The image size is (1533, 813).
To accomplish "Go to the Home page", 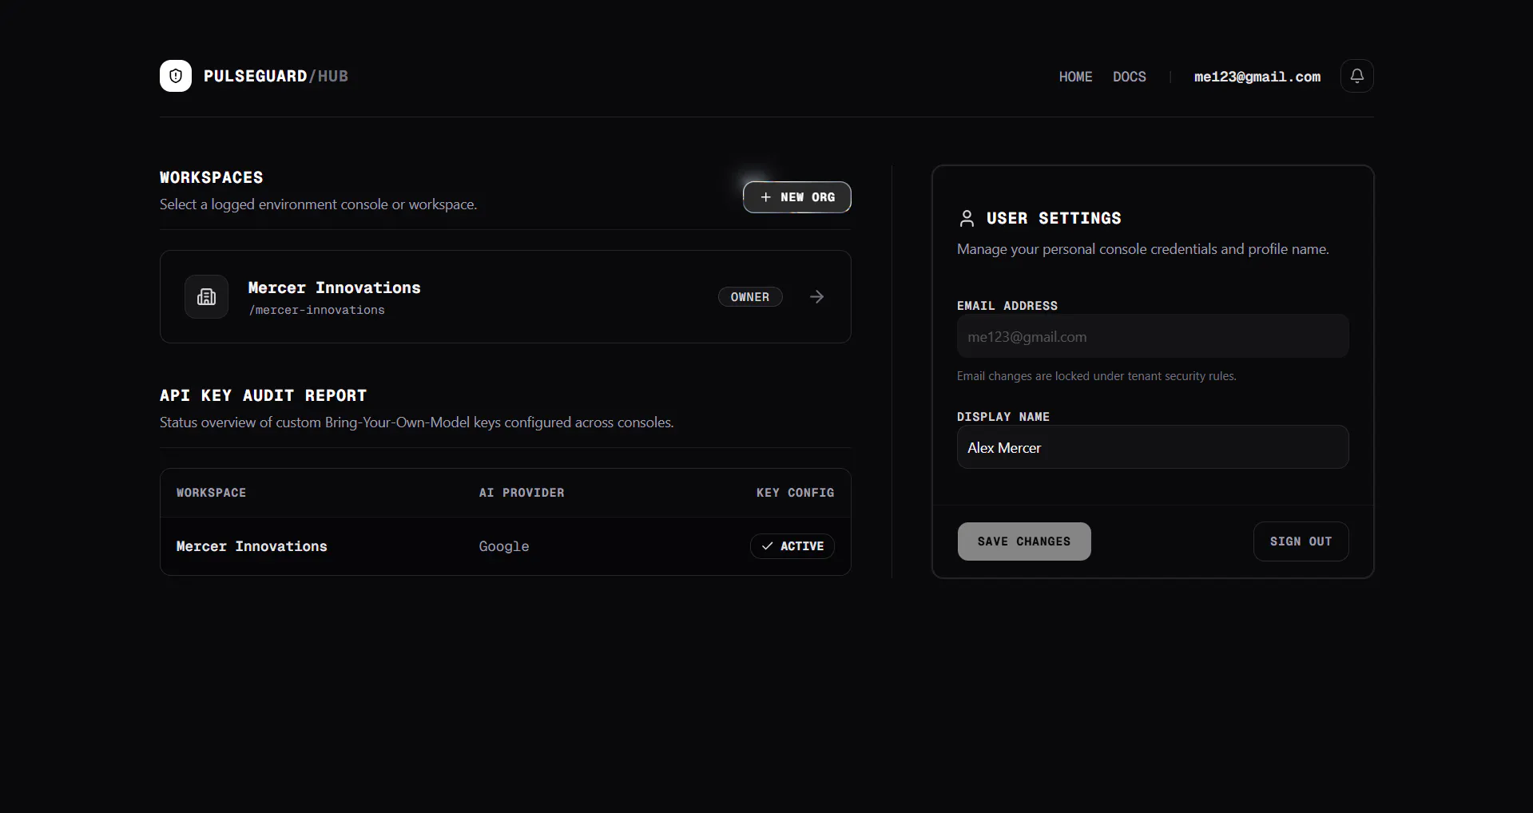I will (x=1075, y=77).
